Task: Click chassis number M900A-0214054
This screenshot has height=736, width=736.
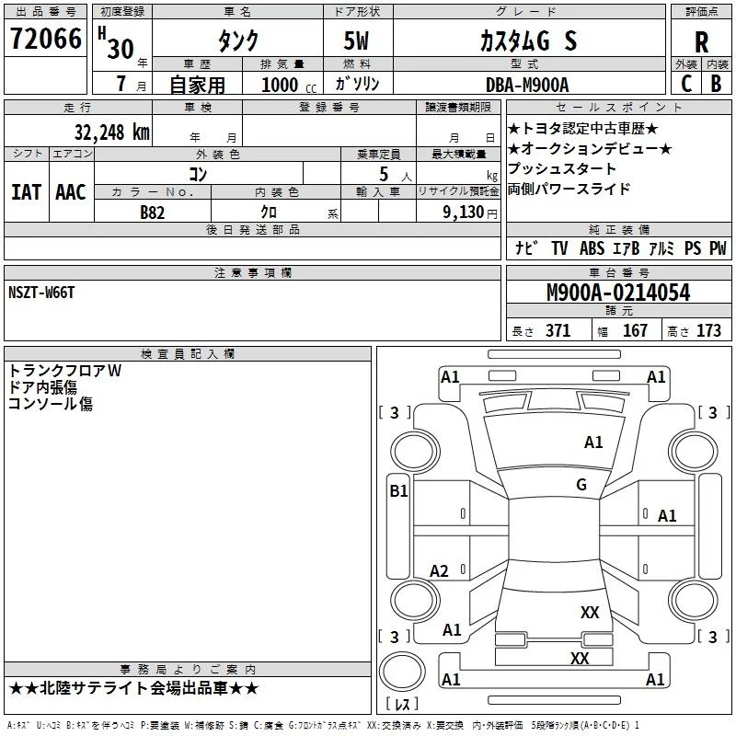Action: point(617,293)
